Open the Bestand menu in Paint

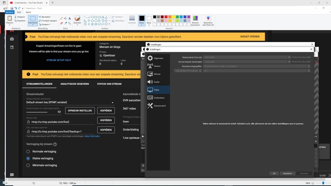click(x=10, y=12)
